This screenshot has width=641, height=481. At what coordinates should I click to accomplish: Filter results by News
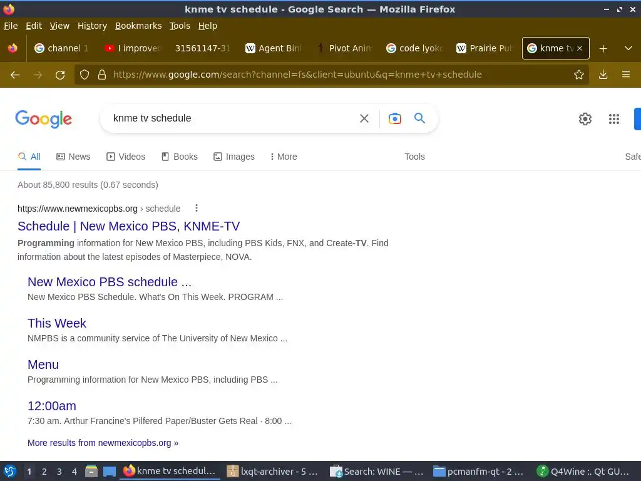pos(74,157)
